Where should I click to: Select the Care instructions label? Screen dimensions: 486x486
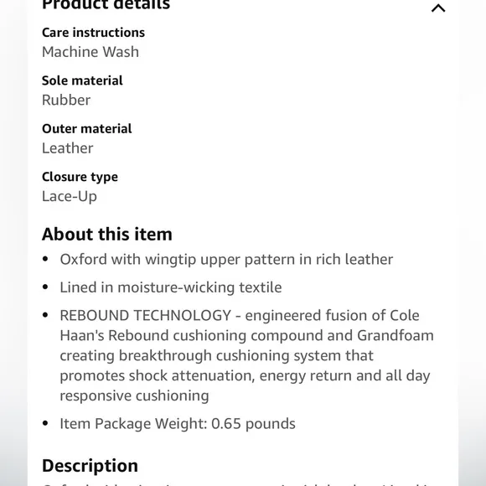pyautogui.click(x=93, y=33)
